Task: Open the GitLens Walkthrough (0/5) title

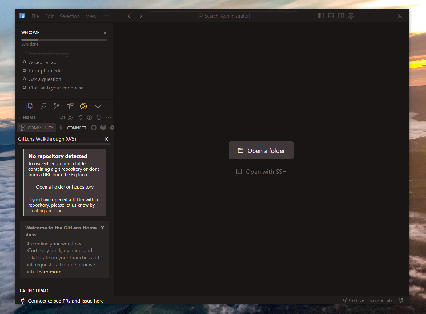Action: (47, 139)
